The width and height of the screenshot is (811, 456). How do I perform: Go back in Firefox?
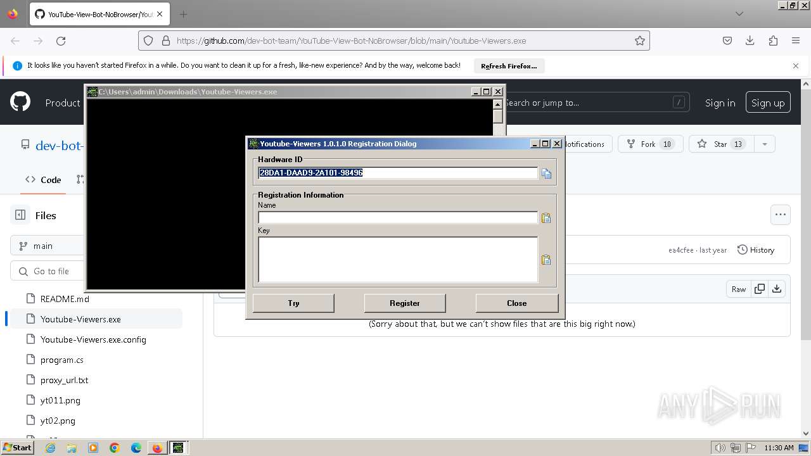[15, 41]
